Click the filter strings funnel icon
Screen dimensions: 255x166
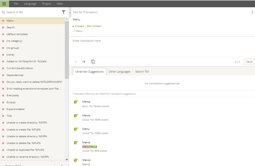pos(64,12)
